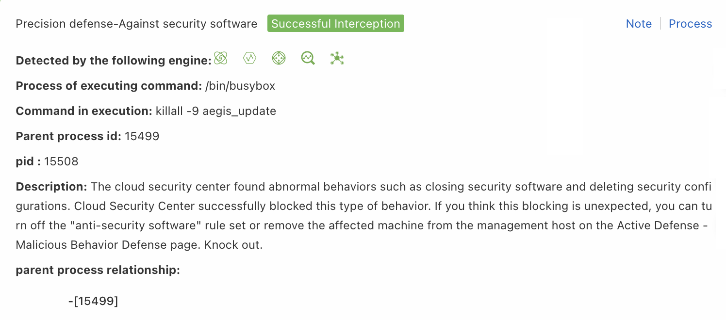Screen dimensions: 726x320
Task: Click the pid value 15508
Action: coord(61,161)
